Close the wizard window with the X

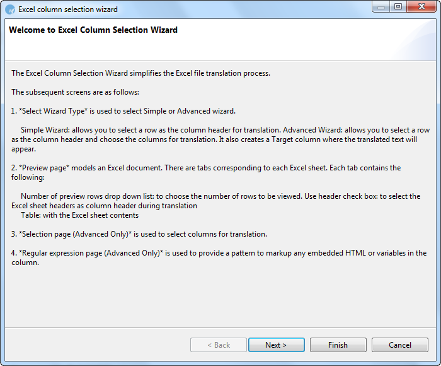click(x=421, y=7)
